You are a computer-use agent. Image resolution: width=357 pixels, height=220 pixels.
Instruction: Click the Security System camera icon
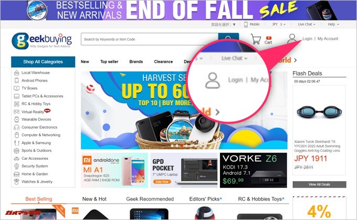pos(16,166)
